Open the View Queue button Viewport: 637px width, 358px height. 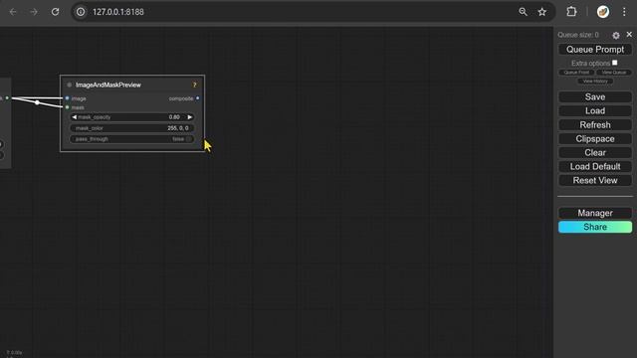pyautogui.click(x=614, y=73)
